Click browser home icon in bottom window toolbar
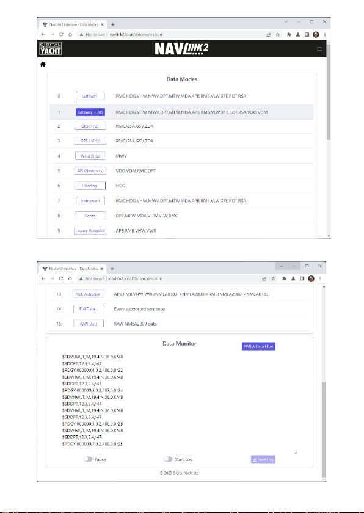364x513 pixels. [70, 278]
